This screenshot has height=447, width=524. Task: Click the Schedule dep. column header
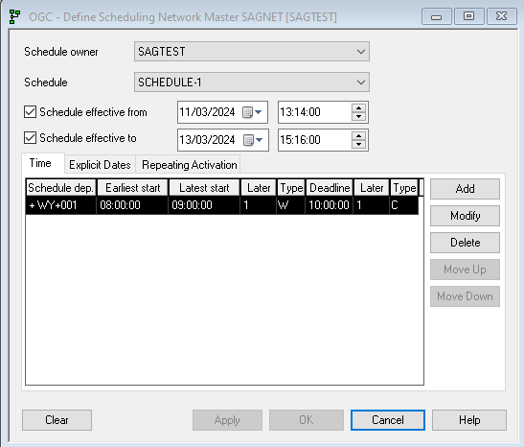click(60, 188)
